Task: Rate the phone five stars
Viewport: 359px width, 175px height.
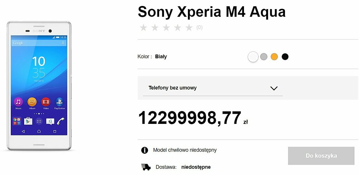Action: coord(189,28)
